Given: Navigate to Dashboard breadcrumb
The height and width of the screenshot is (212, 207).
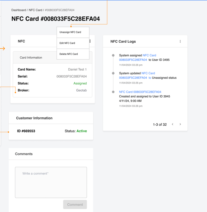Looking at the screenshot, I should point(19,10).
